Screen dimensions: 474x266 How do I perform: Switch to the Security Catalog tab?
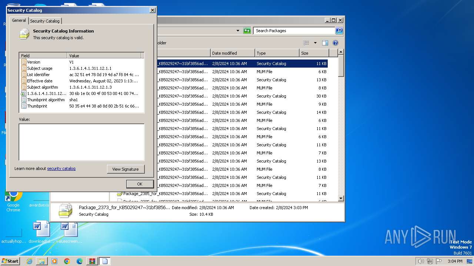click(45, 21)
